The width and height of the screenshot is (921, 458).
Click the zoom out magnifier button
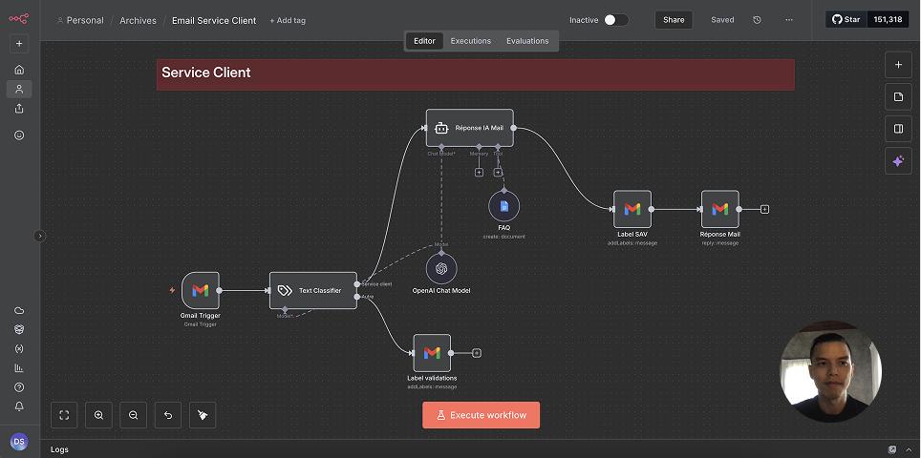(134, 415)
